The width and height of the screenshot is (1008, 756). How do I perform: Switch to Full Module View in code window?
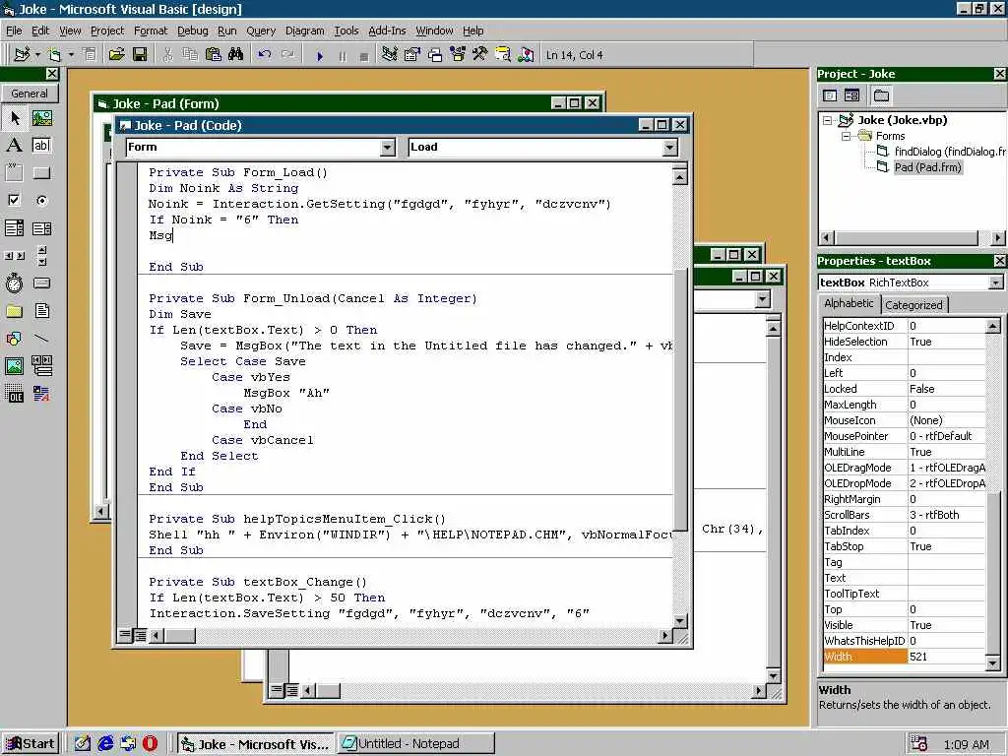point(140,636)
